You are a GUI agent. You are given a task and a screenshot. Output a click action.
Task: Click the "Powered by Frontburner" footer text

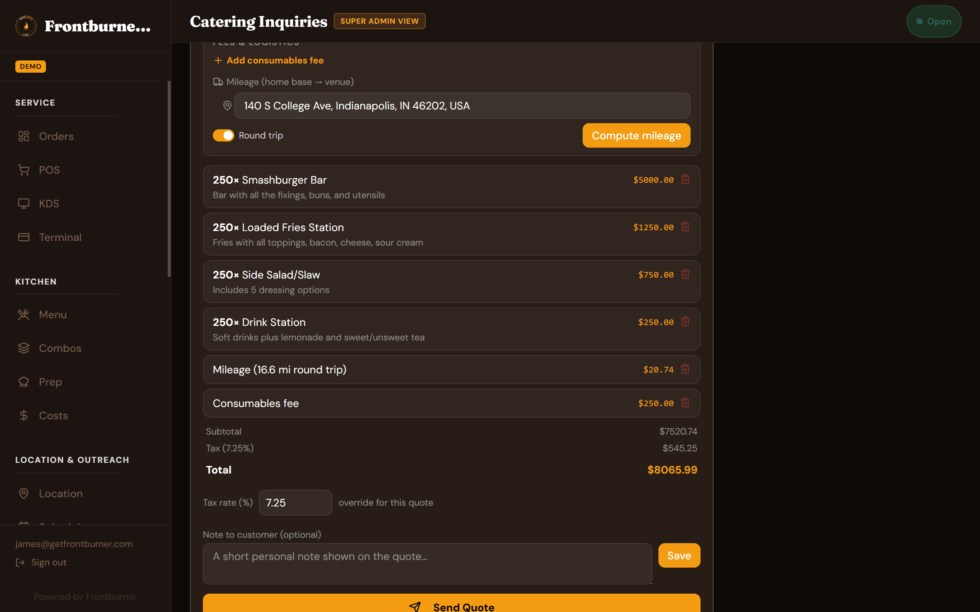coord(85,597)
